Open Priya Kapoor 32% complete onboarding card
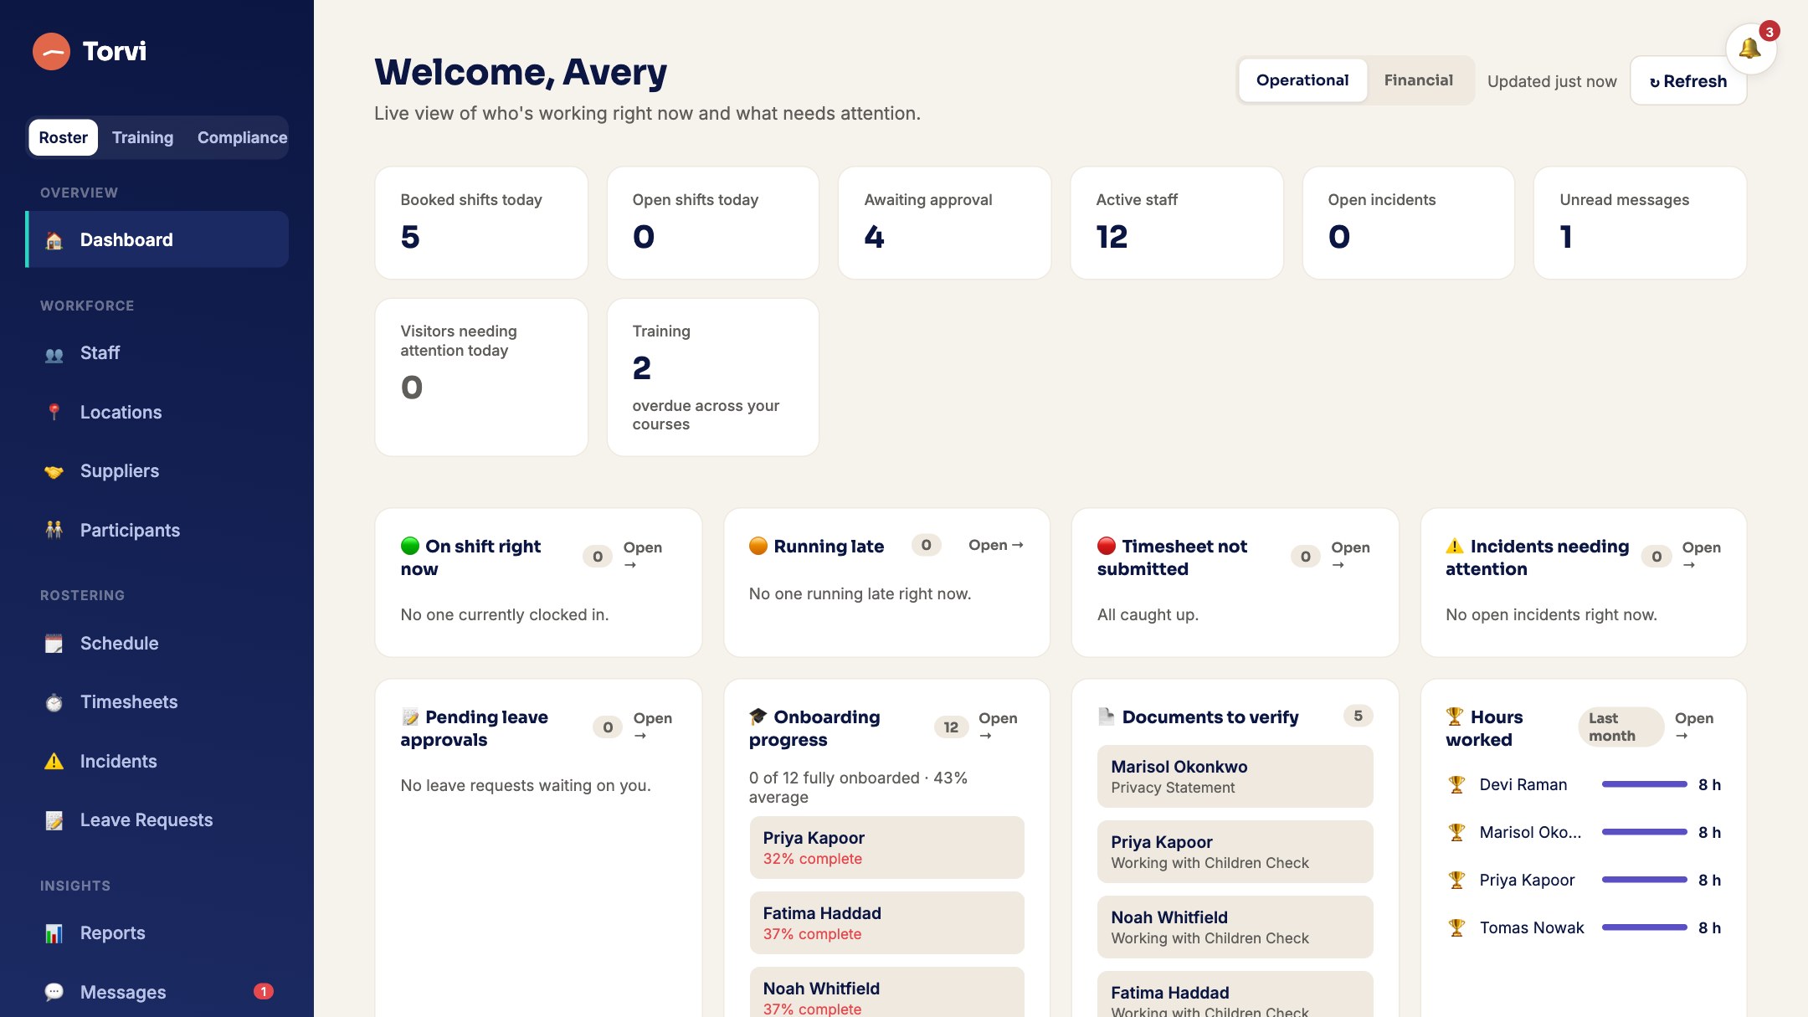Screen dimensions: 1808x1017 coord(886,847)
